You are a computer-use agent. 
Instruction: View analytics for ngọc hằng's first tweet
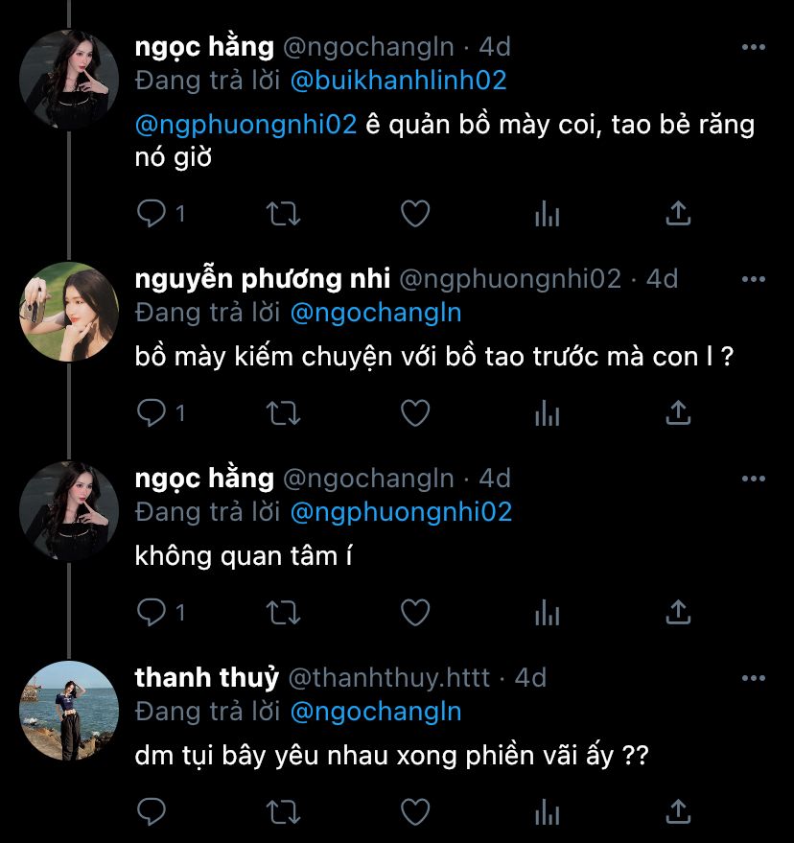point(547,213)
